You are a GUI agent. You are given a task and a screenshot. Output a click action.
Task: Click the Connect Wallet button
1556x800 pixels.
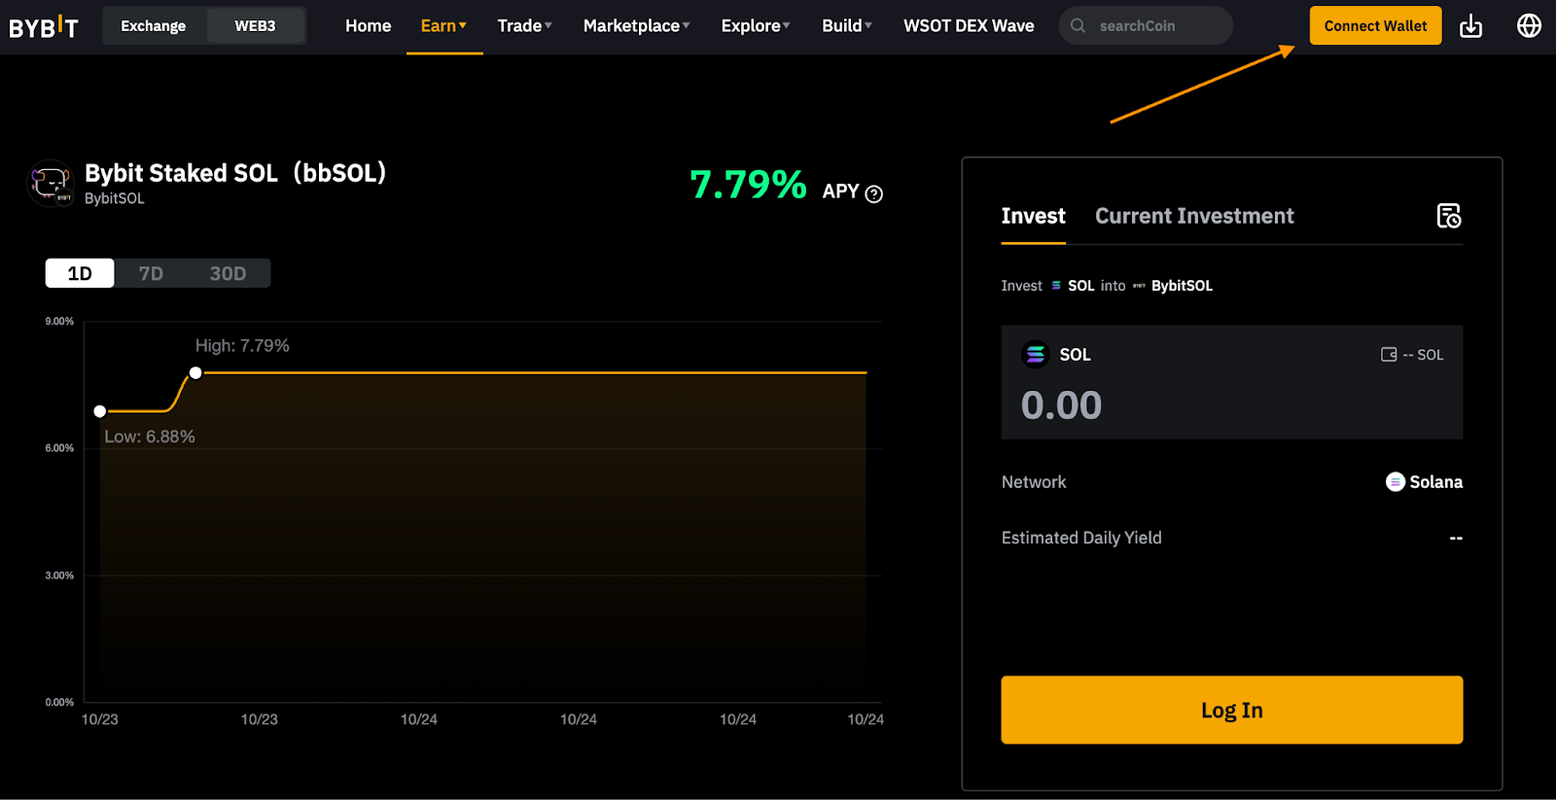coord(1375,26)
